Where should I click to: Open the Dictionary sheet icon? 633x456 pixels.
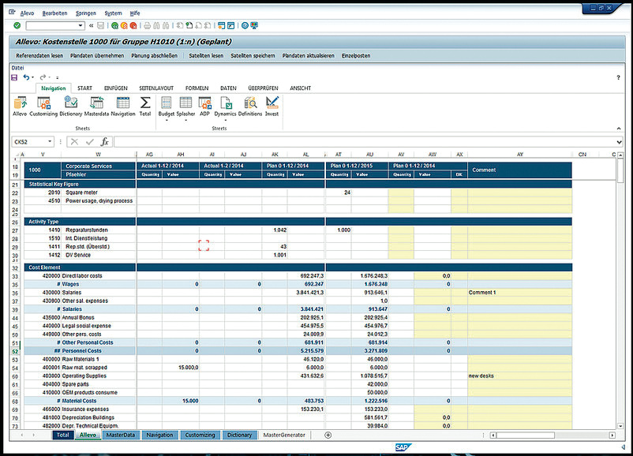click(71, 103)
